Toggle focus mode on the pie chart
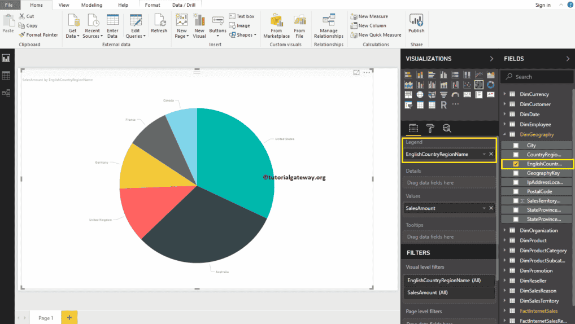575x324 pixels. tap(356, 73)
